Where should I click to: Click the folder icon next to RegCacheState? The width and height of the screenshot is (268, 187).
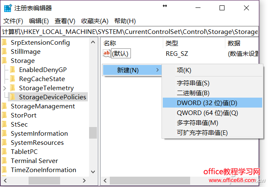point(12,79)
